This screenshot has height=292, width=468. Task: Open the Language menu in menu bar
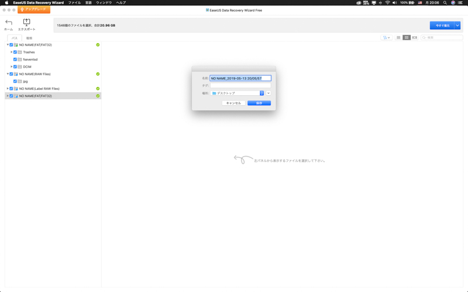tap(88, 3)
